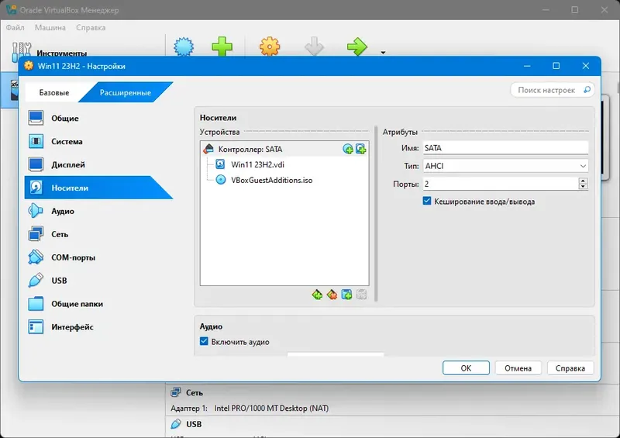Click add controller icon below devices list

pos(317,295)
